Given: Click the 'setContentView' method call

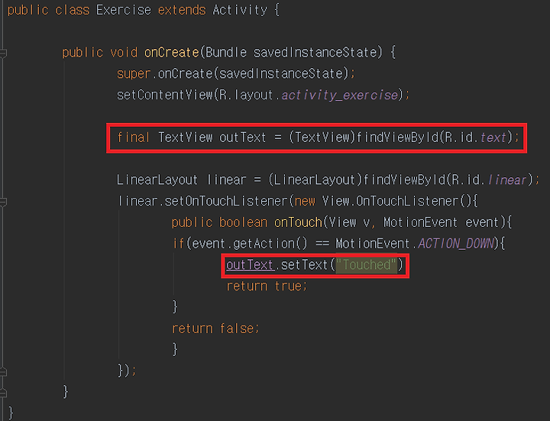Looking at the screenshot, I should [165, 95].
